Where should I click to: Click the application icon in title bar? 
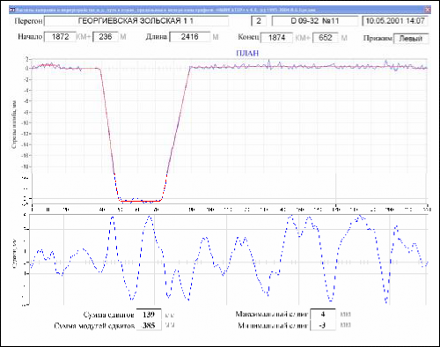(12, 10)
